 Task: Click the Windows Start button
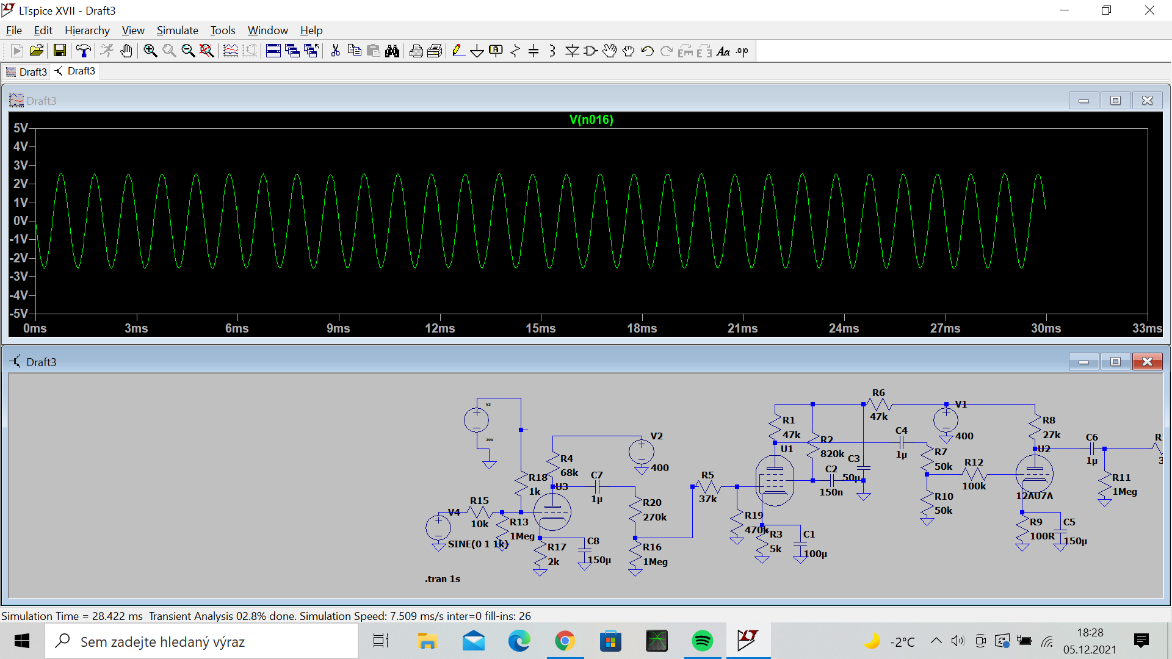[22, 641]
